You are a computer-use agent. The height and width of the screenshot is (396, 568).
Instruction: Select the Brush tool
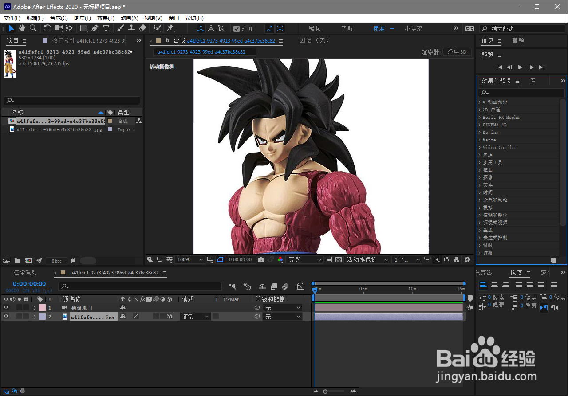[120, 28]
